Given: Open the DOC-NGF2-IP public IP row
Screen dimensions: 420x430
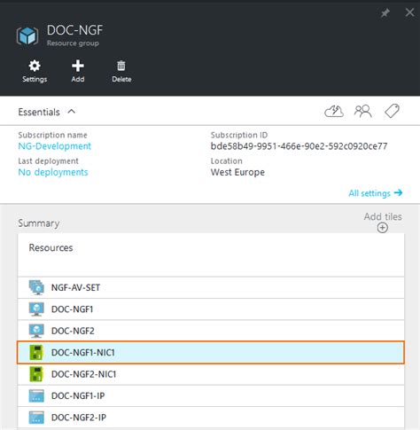Looking at the screenshot, I should [x=211, y=418].
